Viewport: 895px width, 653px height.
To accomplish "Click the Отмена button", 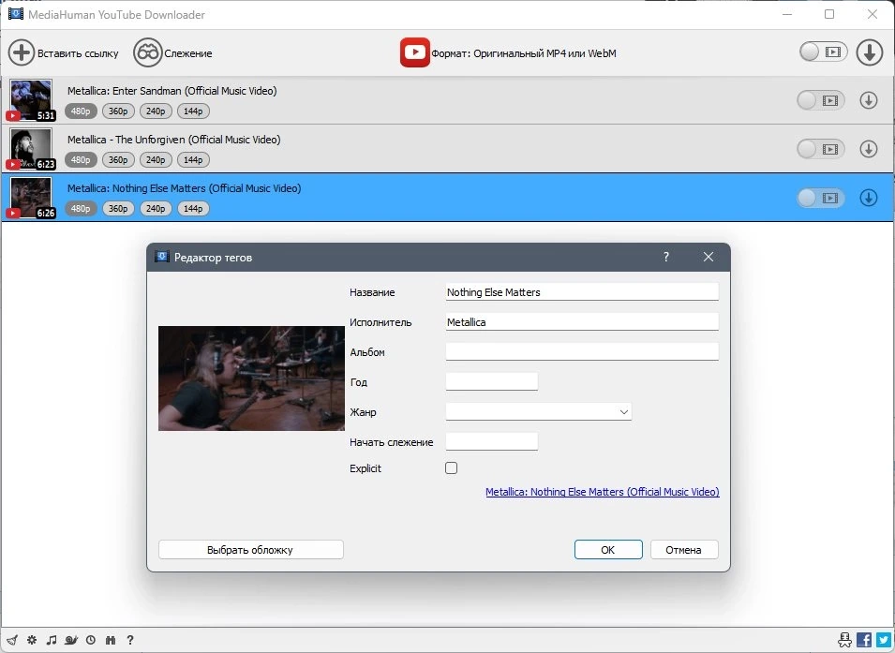I will [x=684, y=550].
